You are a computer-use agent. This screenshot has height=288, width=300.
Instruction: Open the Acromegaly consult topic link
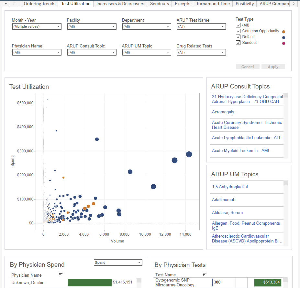[223, 112]
